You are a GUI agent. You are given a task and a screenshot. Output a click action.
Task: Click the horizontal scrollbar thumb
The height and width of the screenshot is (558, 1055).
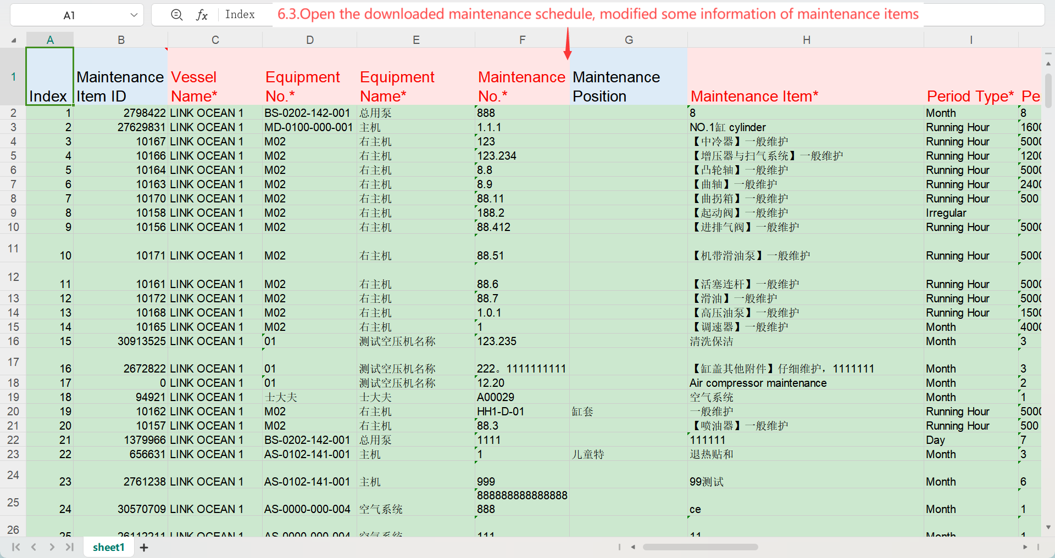point(700,547)
